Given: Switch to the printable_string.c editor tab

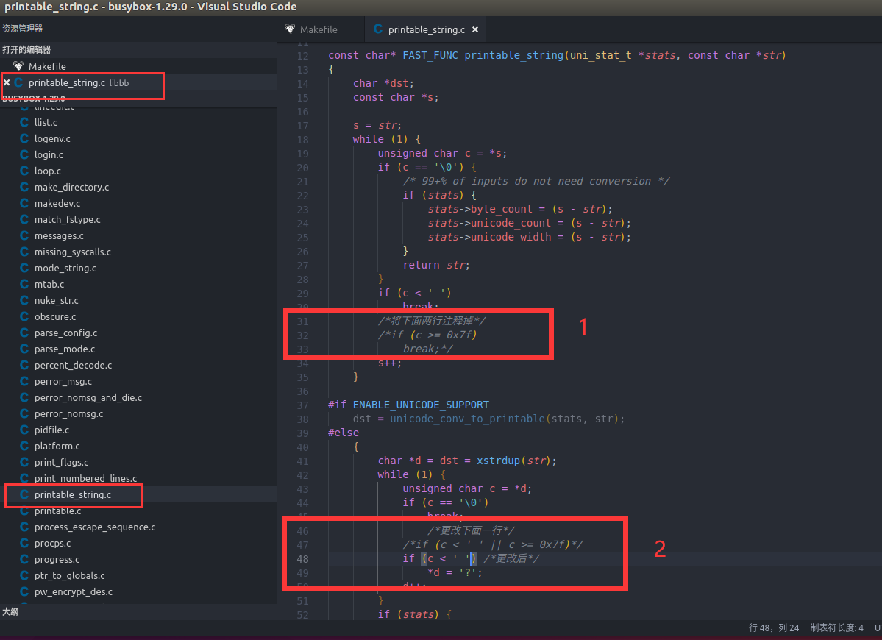Looking at the screenshot, I should (x=426, y=29).
